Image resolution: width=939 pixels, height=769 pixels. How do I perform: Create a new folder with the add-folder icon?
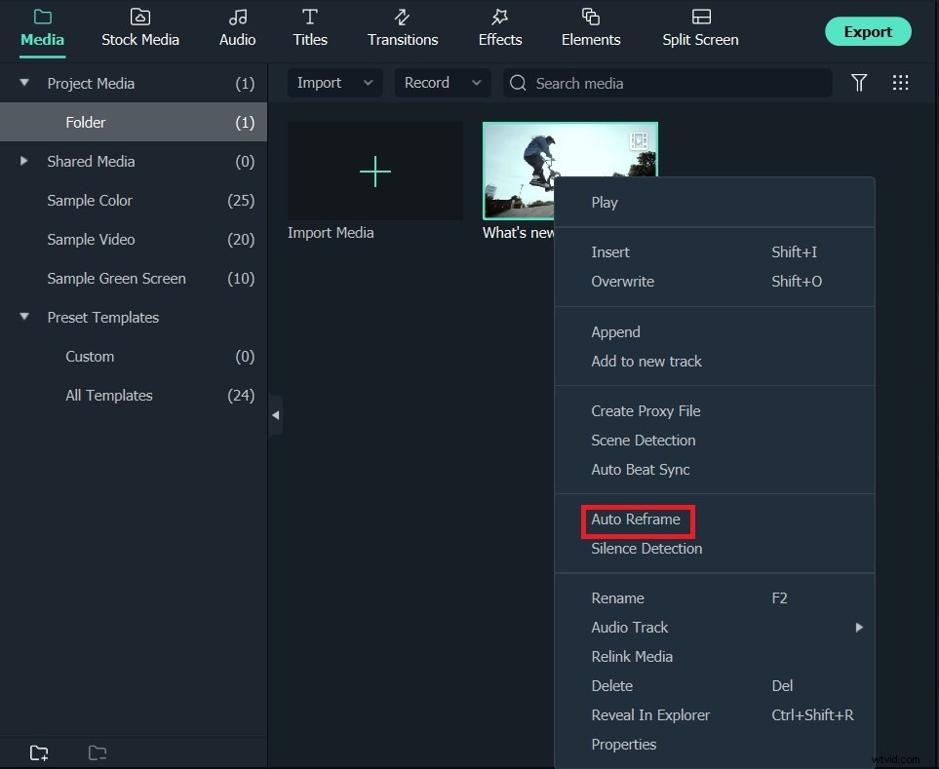click(x=39, y=752)
